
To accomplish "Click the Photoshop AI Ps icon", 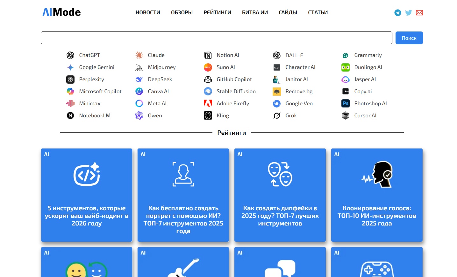I will pos(346,104).
